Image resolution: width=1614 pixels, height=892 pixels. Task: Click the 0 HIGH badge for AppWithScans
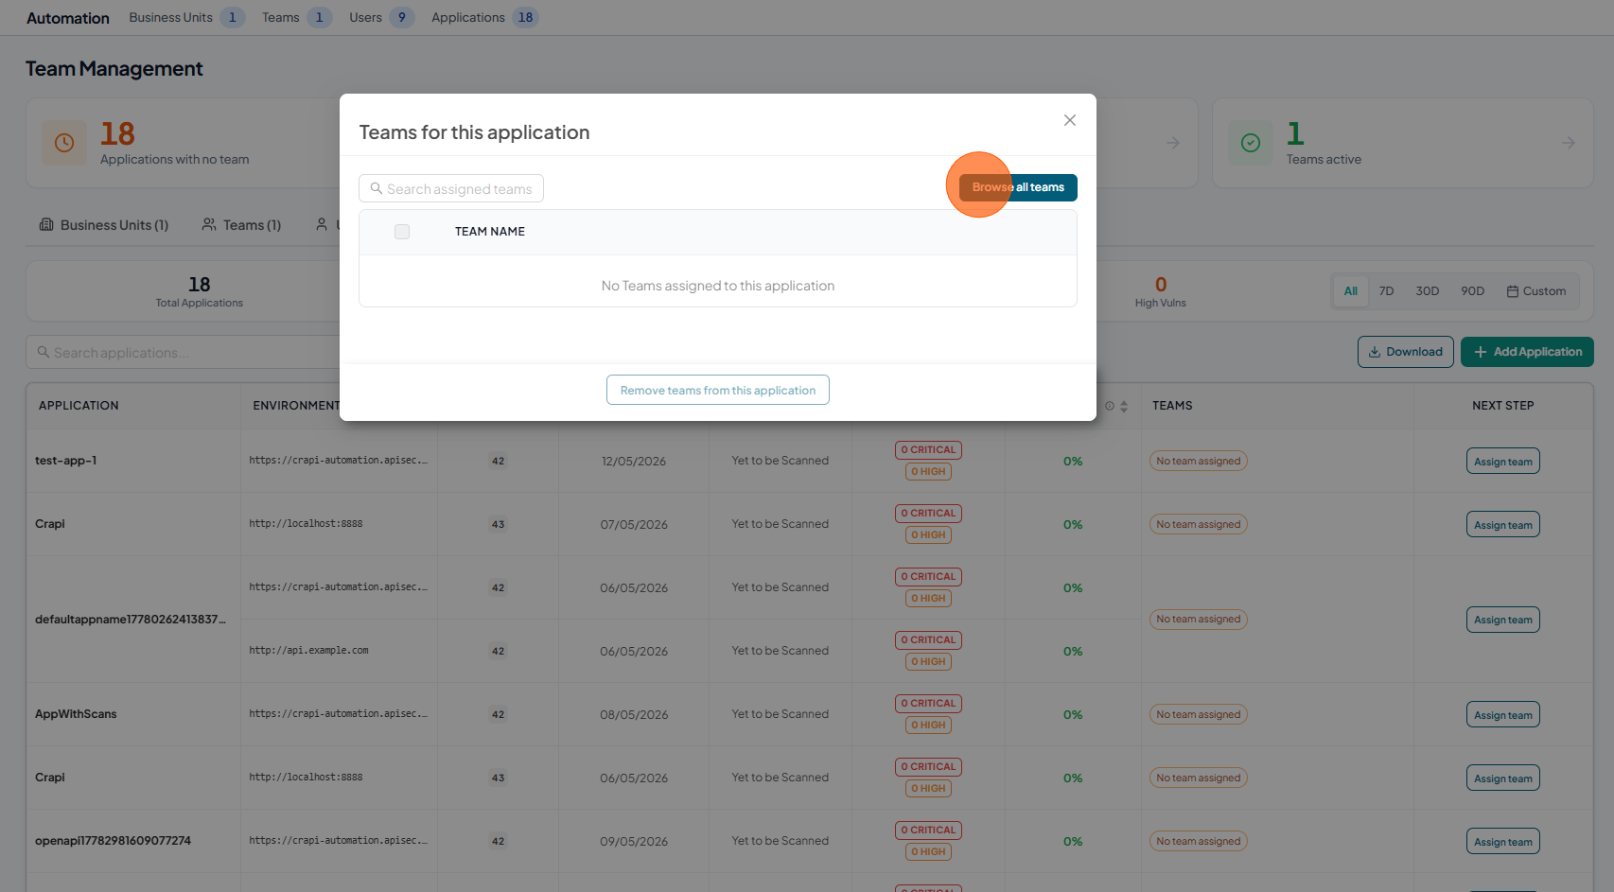pos(928,726)
